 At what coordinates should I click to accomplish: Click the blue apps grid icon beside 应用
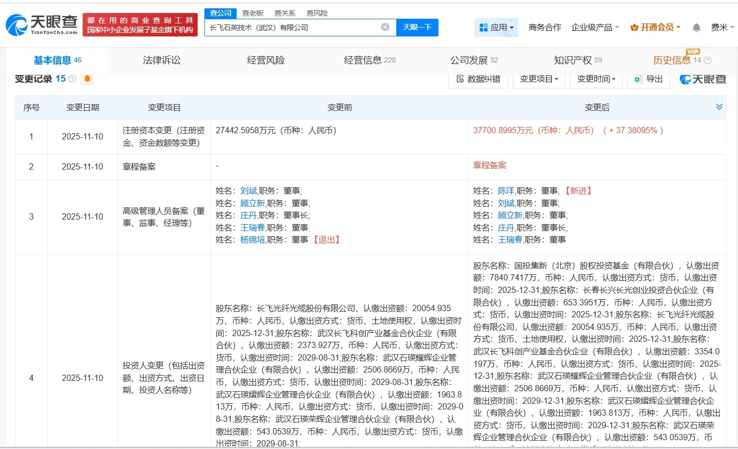484,27
